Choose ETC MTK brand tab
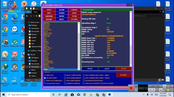Viewport: 174px width, 97px height. point(74,19)
